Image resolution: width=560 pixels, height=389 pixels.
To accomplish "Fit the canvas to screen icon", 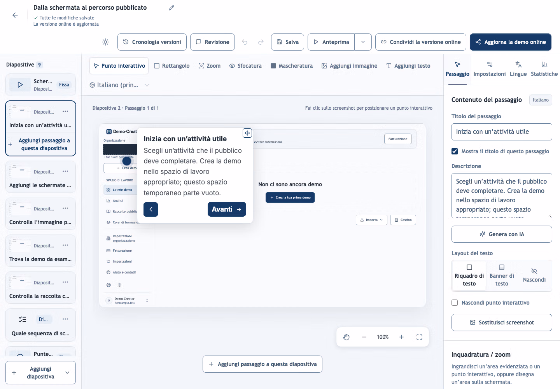I will point(419,337).
